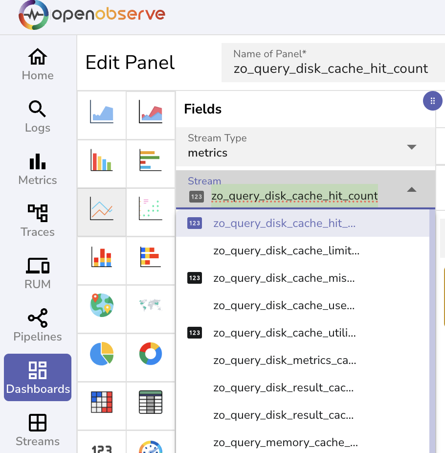Open the Streams section

(38, 430)
